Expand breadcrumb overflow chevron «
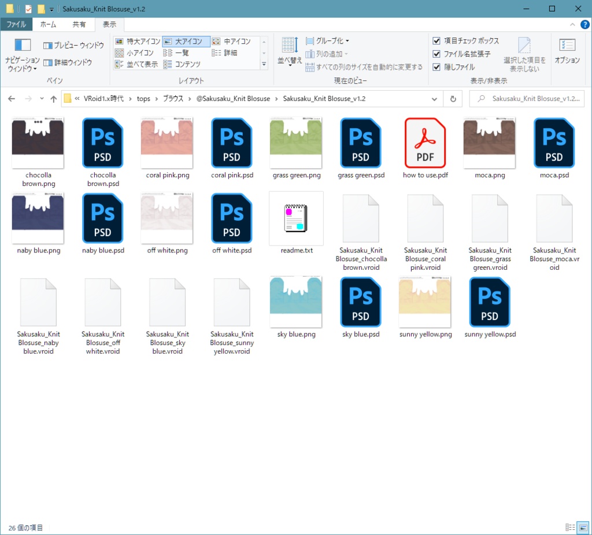 [x=77, y=99]
